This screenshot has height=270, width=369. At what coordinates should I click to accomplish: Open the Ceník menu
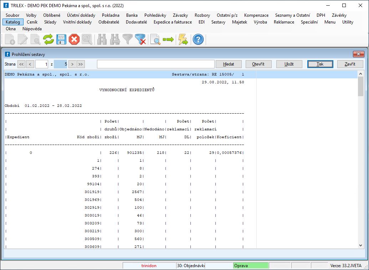point(32,22)
